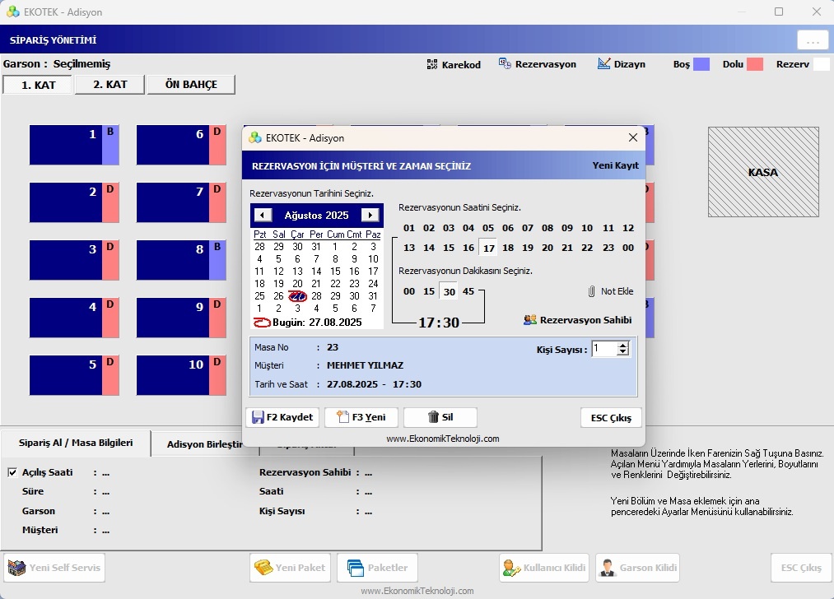Click the white Rezerv color swatch
834x599 pixels.
pos(821,64)
